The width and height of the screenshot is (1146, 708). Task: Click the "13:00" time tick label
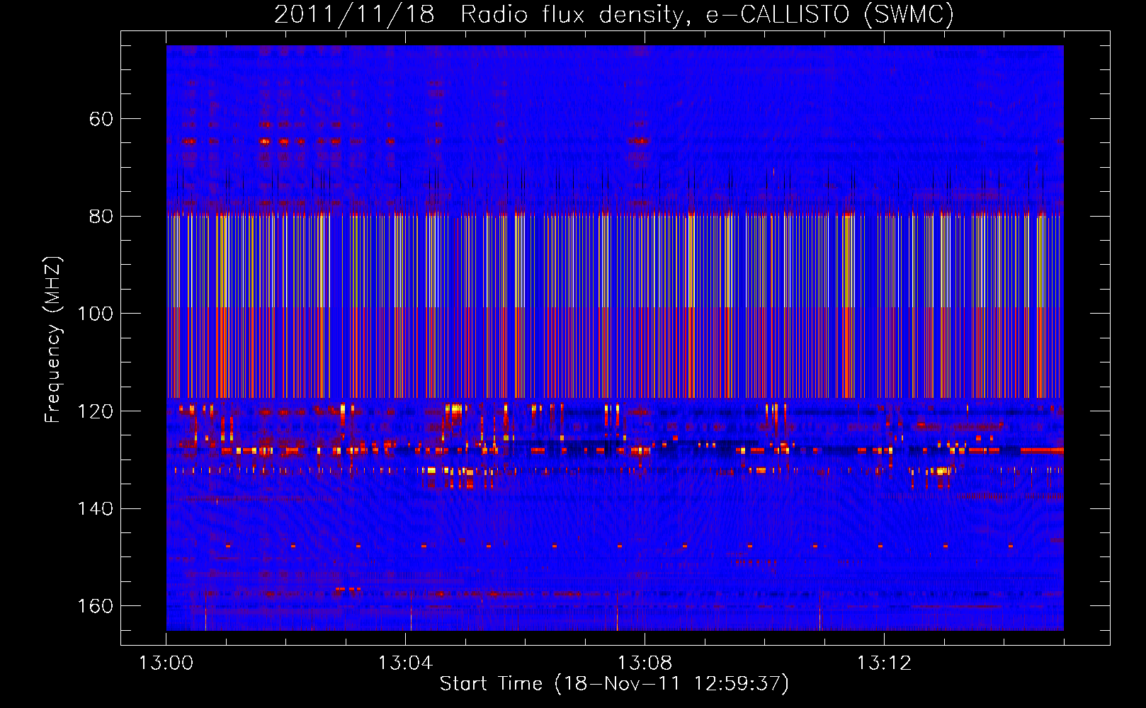click(x=166, y=663)
